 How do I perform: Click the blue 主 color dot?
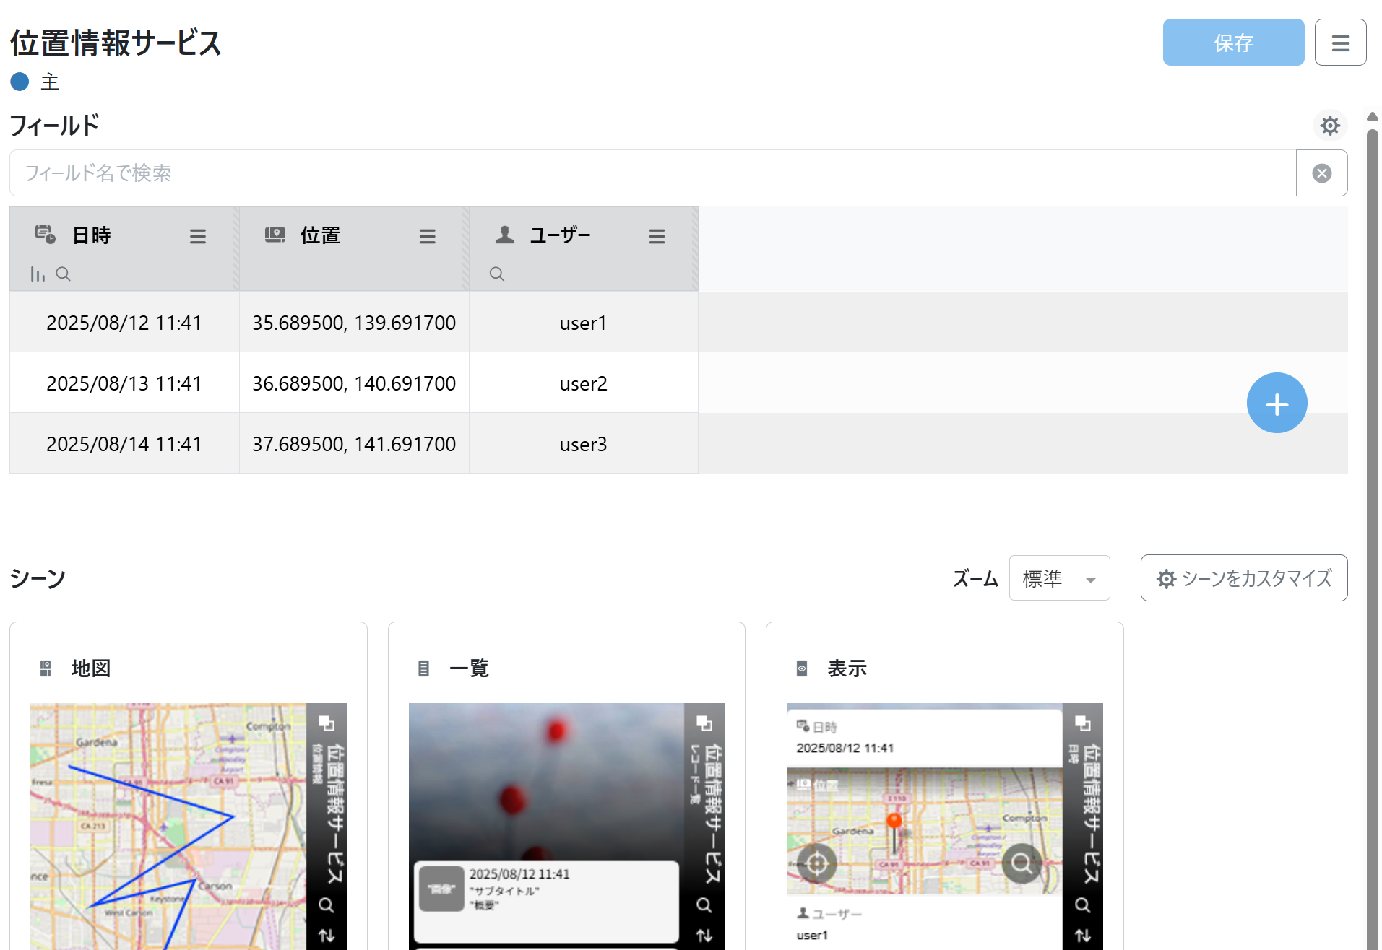coord(20,82)
